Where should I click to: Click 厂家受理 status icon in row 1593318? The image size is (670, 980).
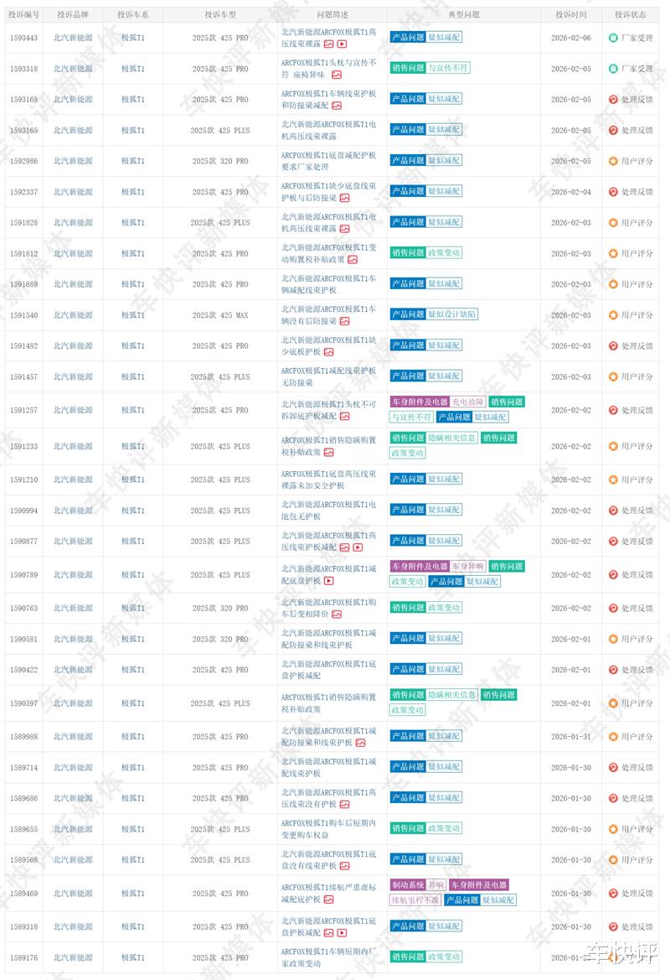click(613, 69)
